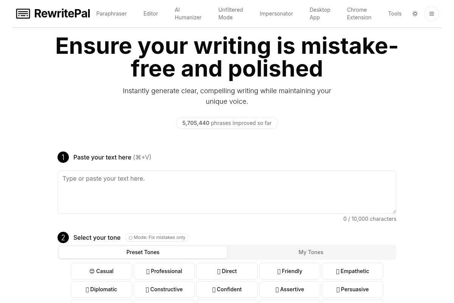Select the Professional tone
Screen dimensions: 454x303
(164, 271)
